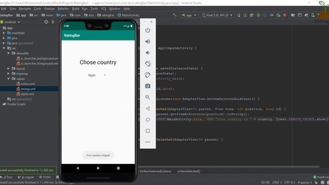Click CRLF line separator in status bar
Image resolution: width=329 pixels, height=185 pixels.
click(277, 182)
